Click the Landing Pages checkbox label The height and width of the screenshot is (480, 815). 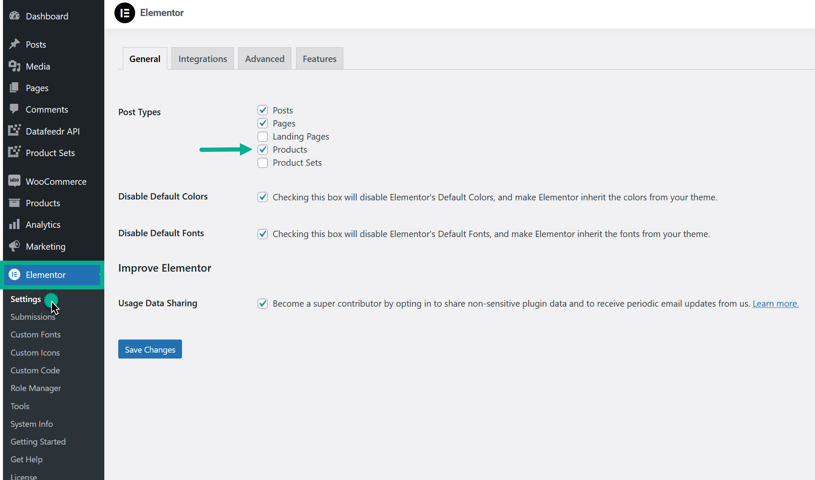(301, 137)
